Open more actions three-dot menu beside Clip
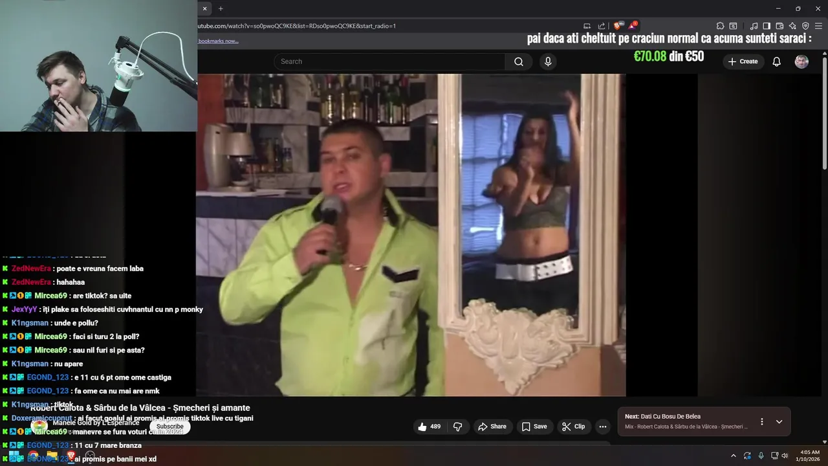828x466 pixels. click(x=603, y=427)
